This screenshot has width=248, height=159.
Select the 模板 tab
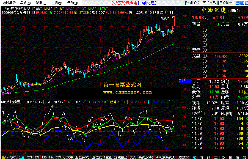(x=13, y=157)
